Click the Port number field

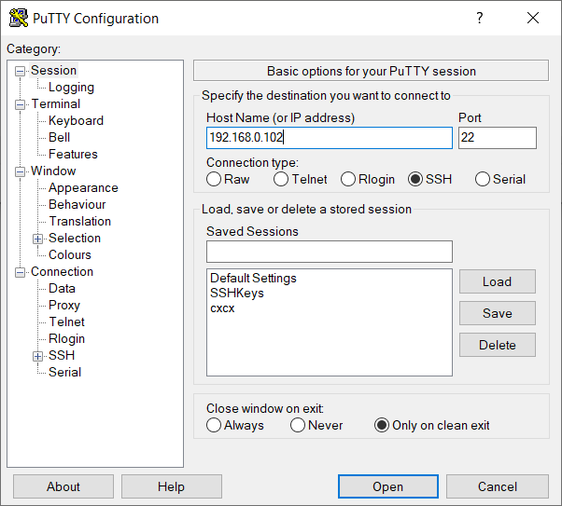497,138
